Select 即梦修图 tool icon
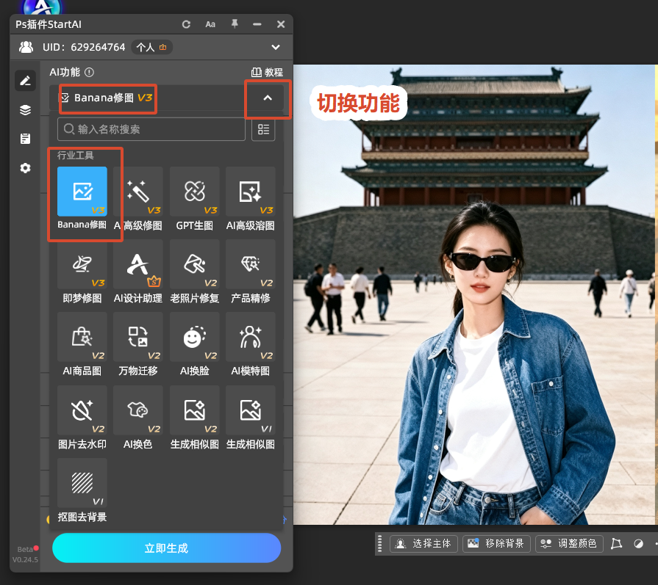The width and height of the screenshot is (658, 585). click(82, 264)
